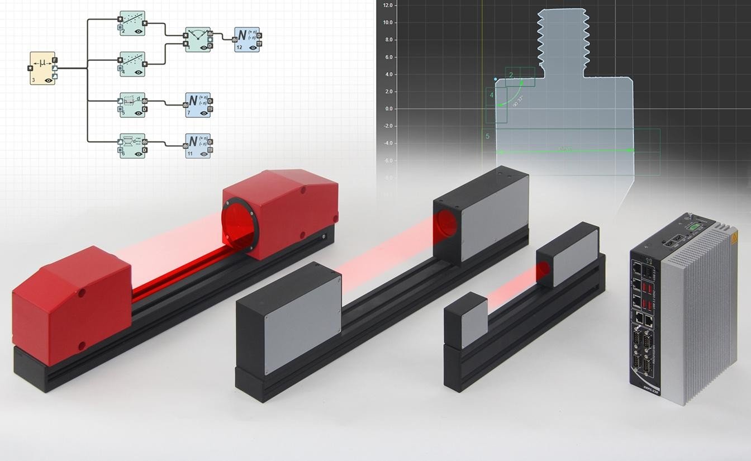Select measurement region 2 on the profile plot
The height and width of the screenshot is (461, 751).
point(520,77)
